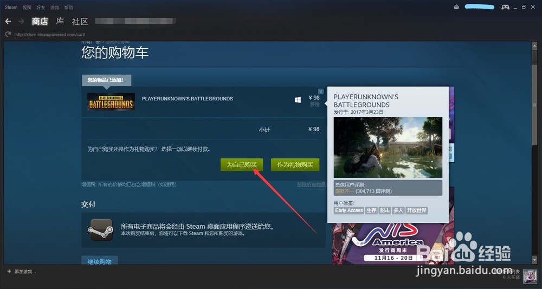Click 发行于: 2017年3月23日 text
Screen dimensions: 542x289
(x=358, y=112)
